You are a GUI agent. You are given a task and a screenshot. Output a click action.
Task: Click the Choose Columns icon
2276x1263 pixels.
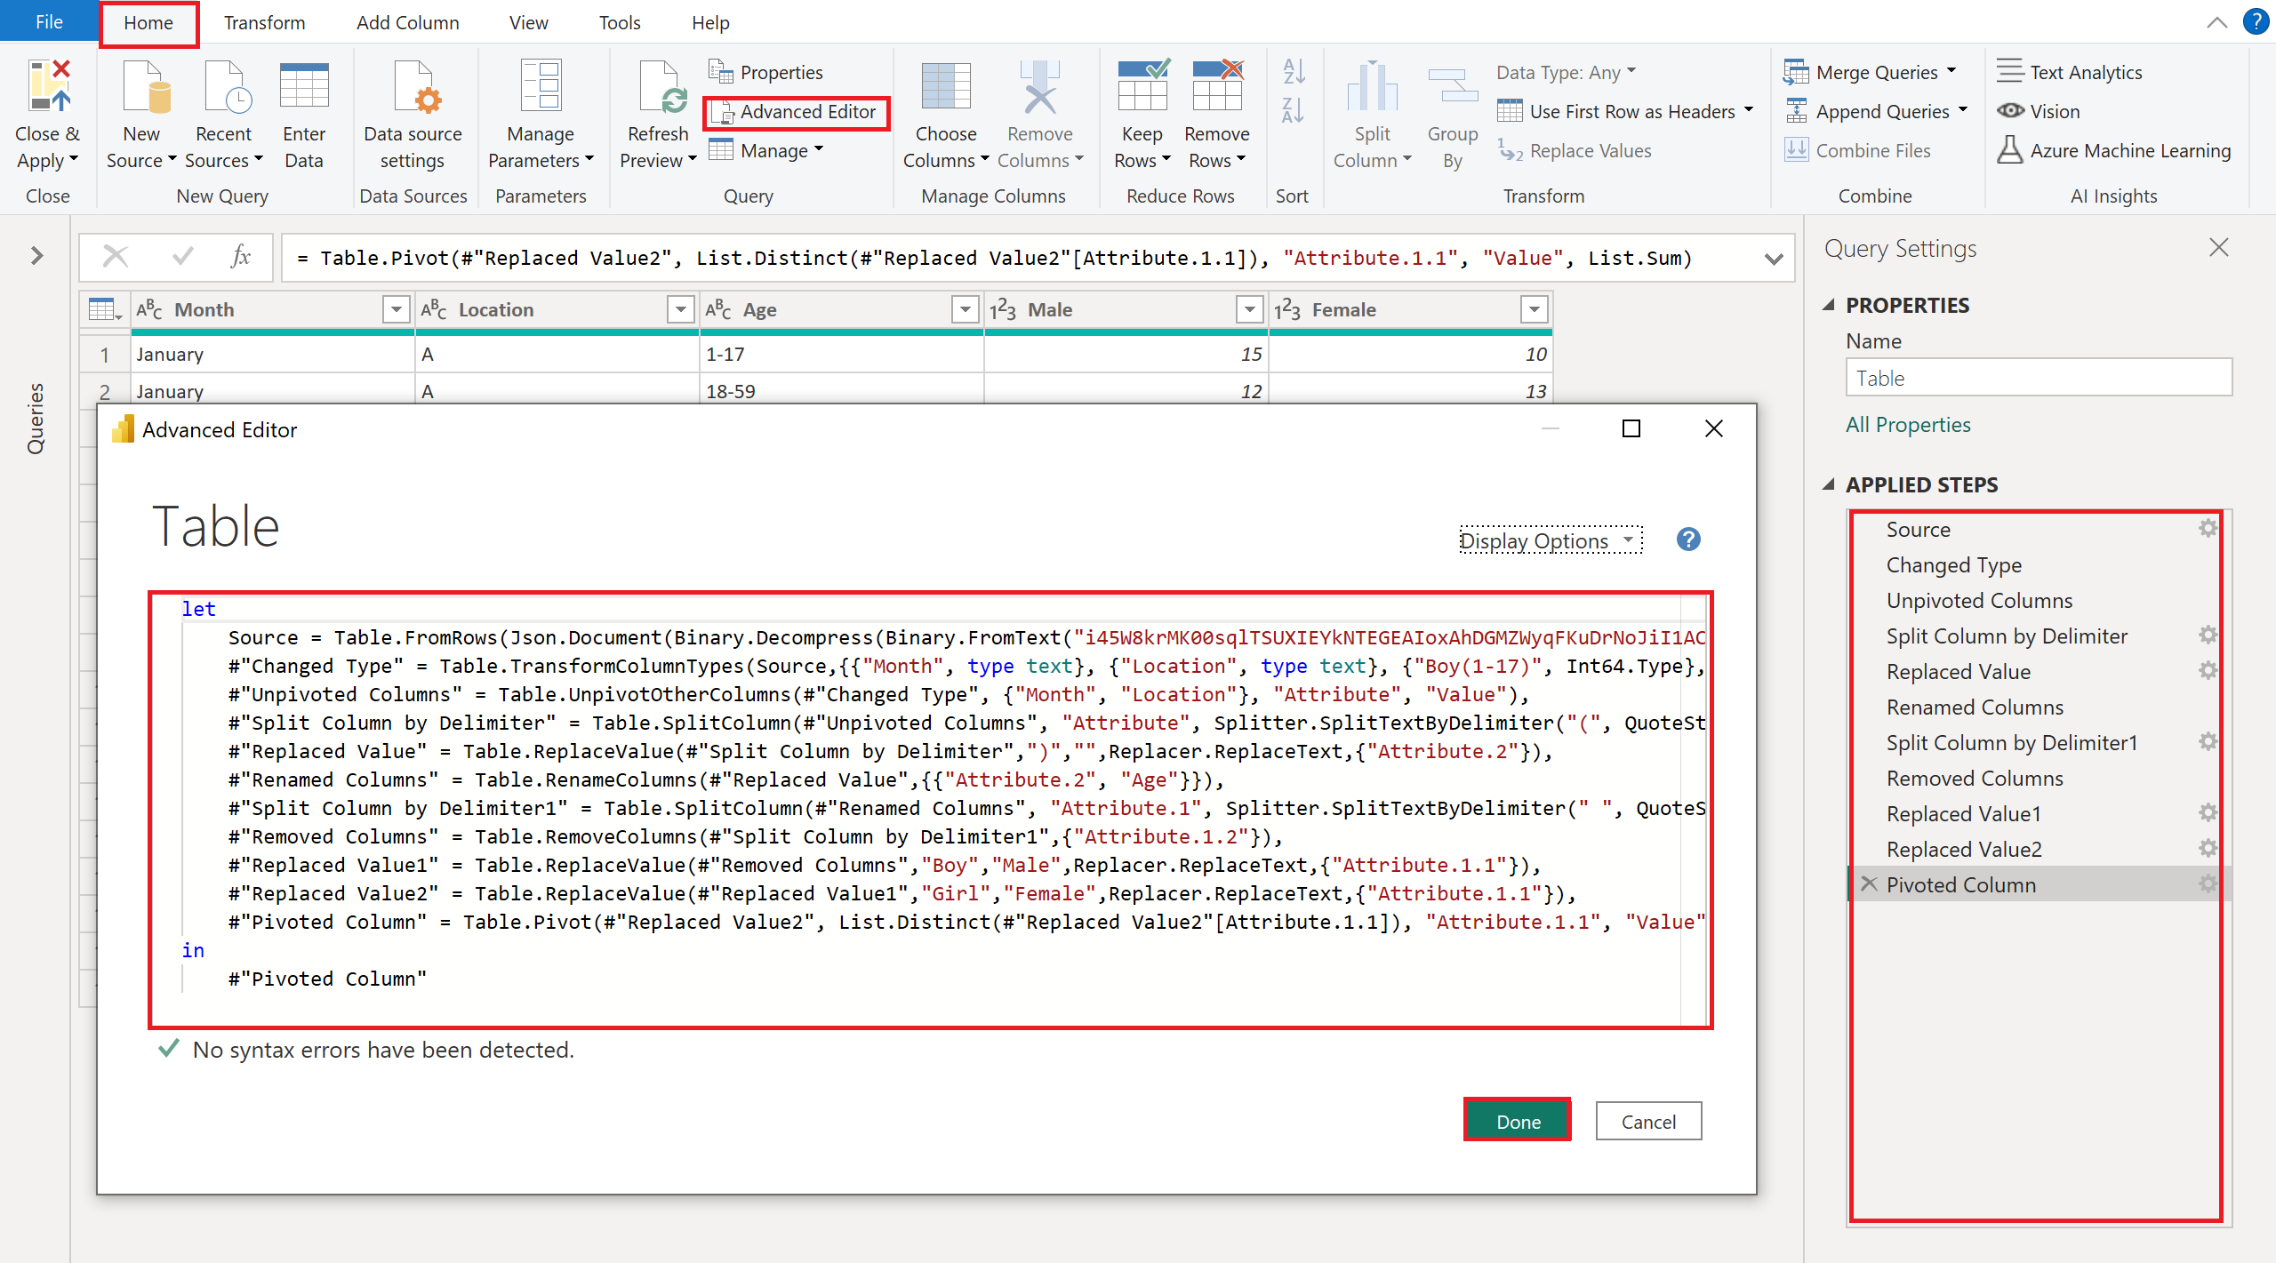click(946, 86)
